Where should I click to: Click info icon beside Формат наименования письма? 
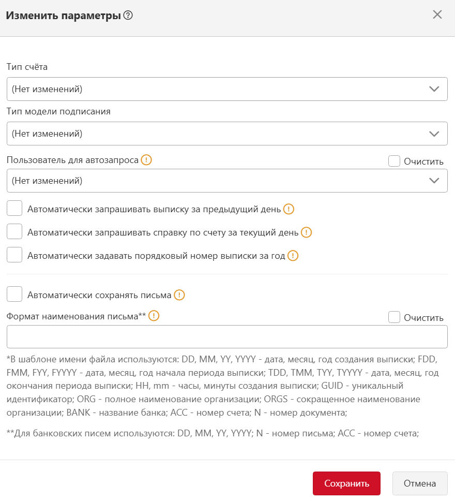coord(154,315)
